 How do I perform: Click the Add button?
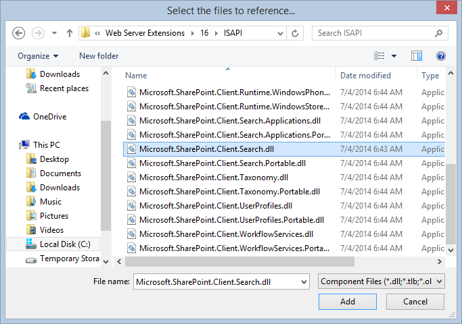pyautogui.click(x=348, y=302)
